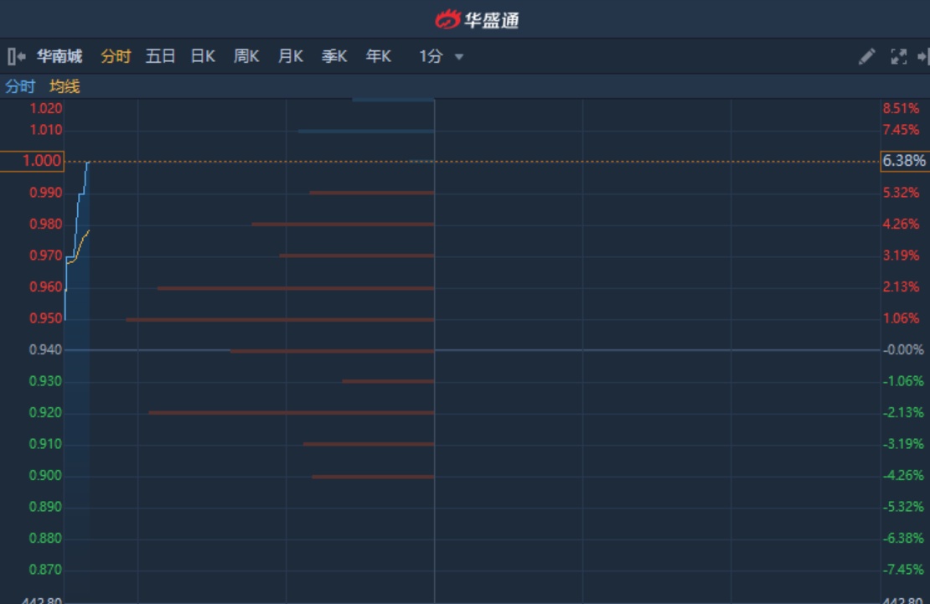Switch to 周K chart tab
930x604 pixels.
pyautogui.click(x=246, y=56)
